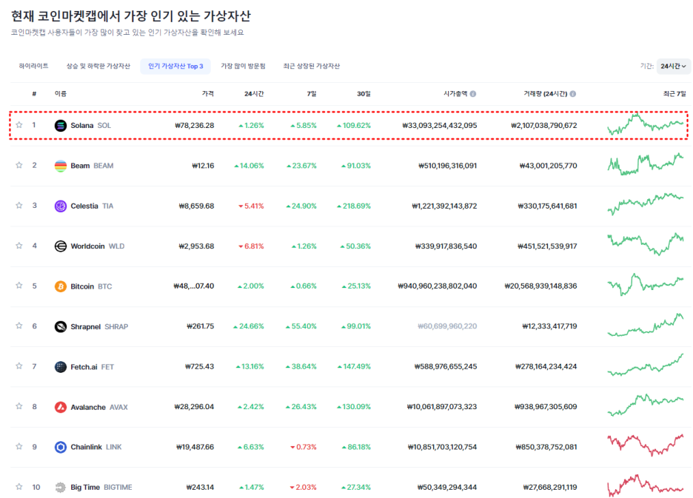Star Beam to add to watchlist

[19, 165]
